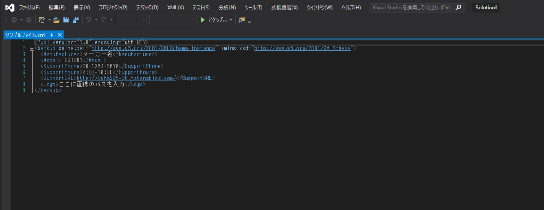
Task: Click the green Attach play icon
Action: [203, 20]
